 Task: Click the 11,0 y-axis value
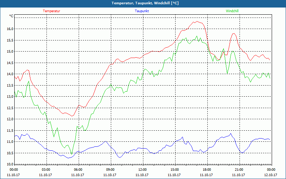[10, 142]
